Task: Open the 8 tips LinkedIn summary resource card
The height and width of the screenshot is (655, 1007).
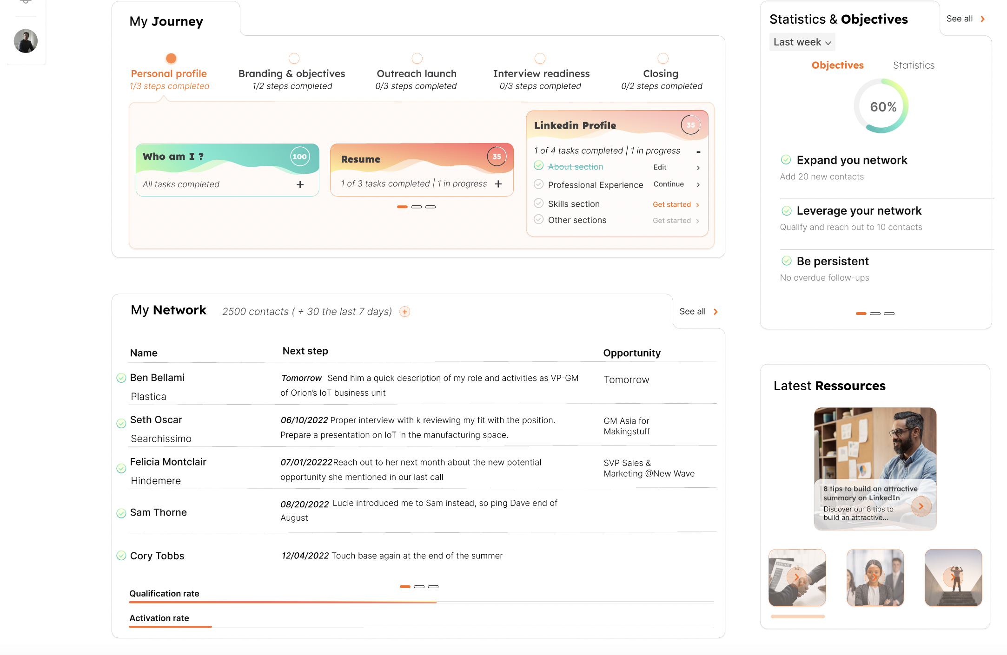Action: click(x=875, y=469)
